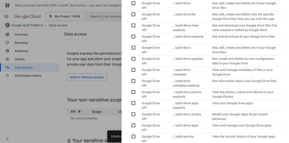Check the .../auth/drive.file scope checkbox
This screenshot has width=289, height=143.
pyautogui.click(x=133, y=14)
